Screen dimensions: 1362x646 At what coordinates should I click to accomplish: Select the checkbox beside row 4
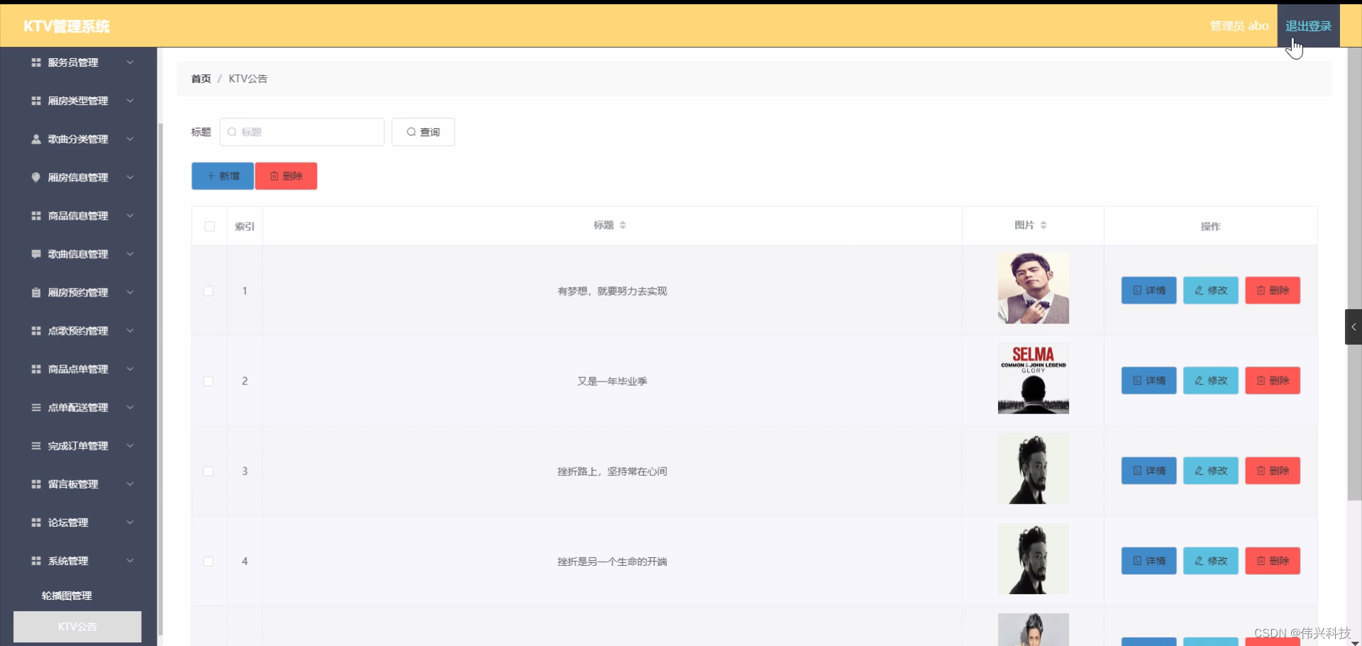click(209, 561)
